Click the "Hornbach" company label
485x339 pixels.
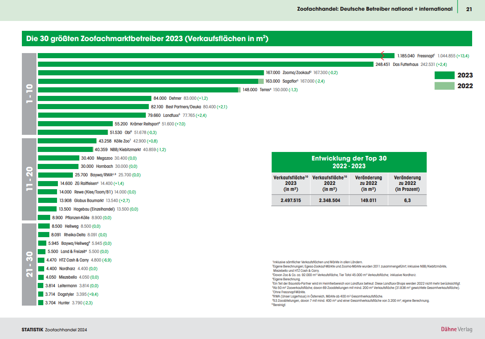pos(105,167)
